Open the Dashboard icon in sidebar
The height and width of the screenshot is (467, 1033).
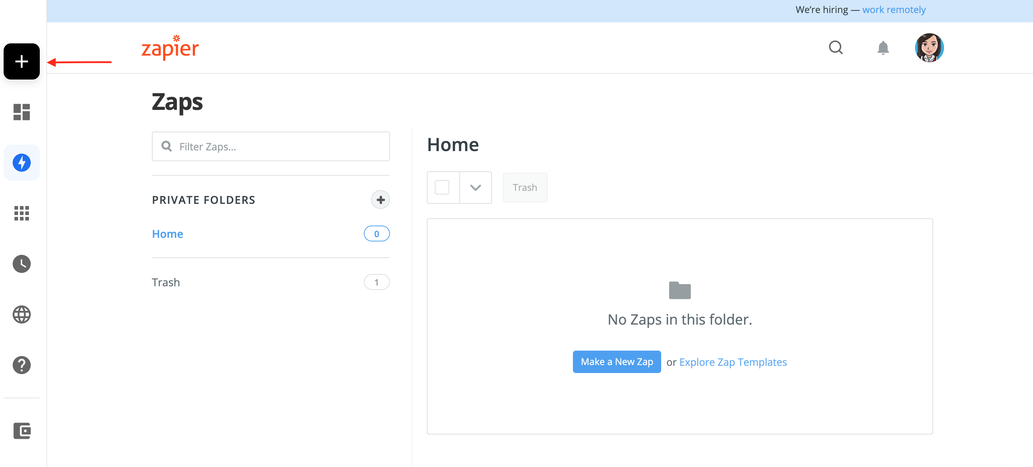pyautogui.click(x=22, y=112)
